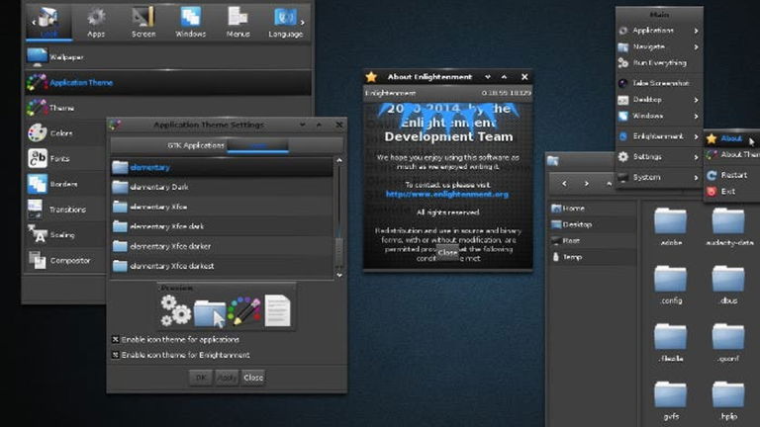
Task: Click the star icon in About Enlightenment titlebar
Action: [x=371, y=76]
